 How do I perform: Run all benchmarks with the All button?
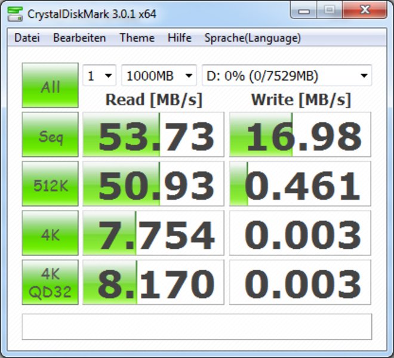pos(50,85)
